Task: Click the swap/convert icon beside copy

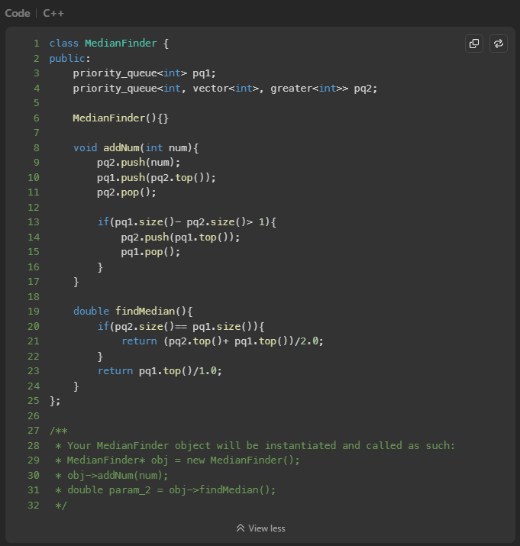Action: (x=499, y=44)
